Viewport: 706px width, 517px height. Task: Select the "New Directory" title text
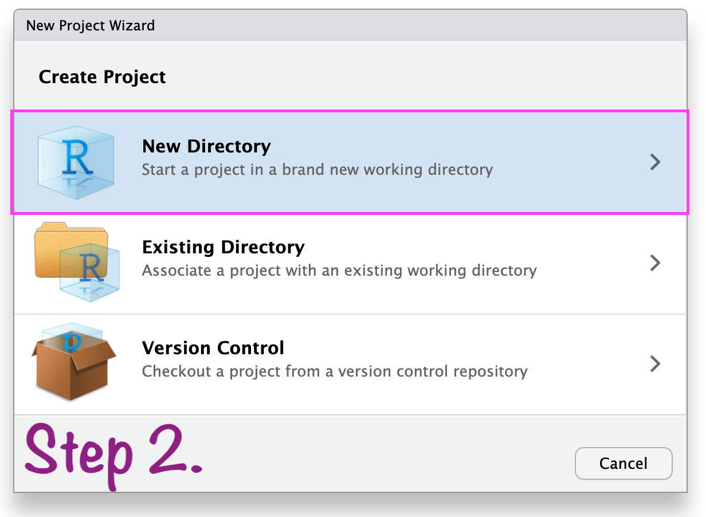[206, 146]
